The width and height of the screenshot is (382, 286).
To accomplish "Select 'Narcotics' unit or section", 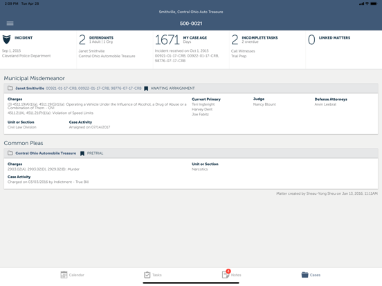I will click(x=200, y=169).
